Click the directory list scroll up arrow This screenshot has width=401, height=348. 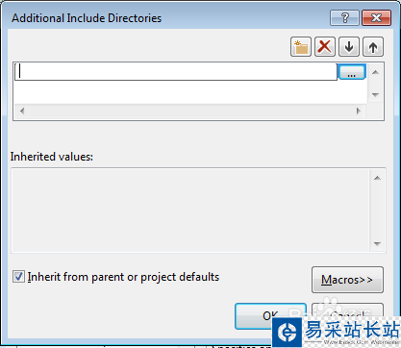375,72
